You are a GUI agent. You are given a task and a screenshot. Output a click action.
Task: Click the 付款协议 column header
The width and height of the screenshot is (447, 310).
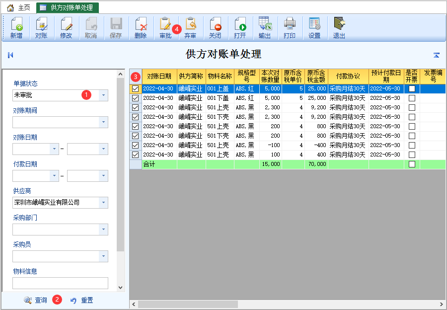tap(348, 76)
